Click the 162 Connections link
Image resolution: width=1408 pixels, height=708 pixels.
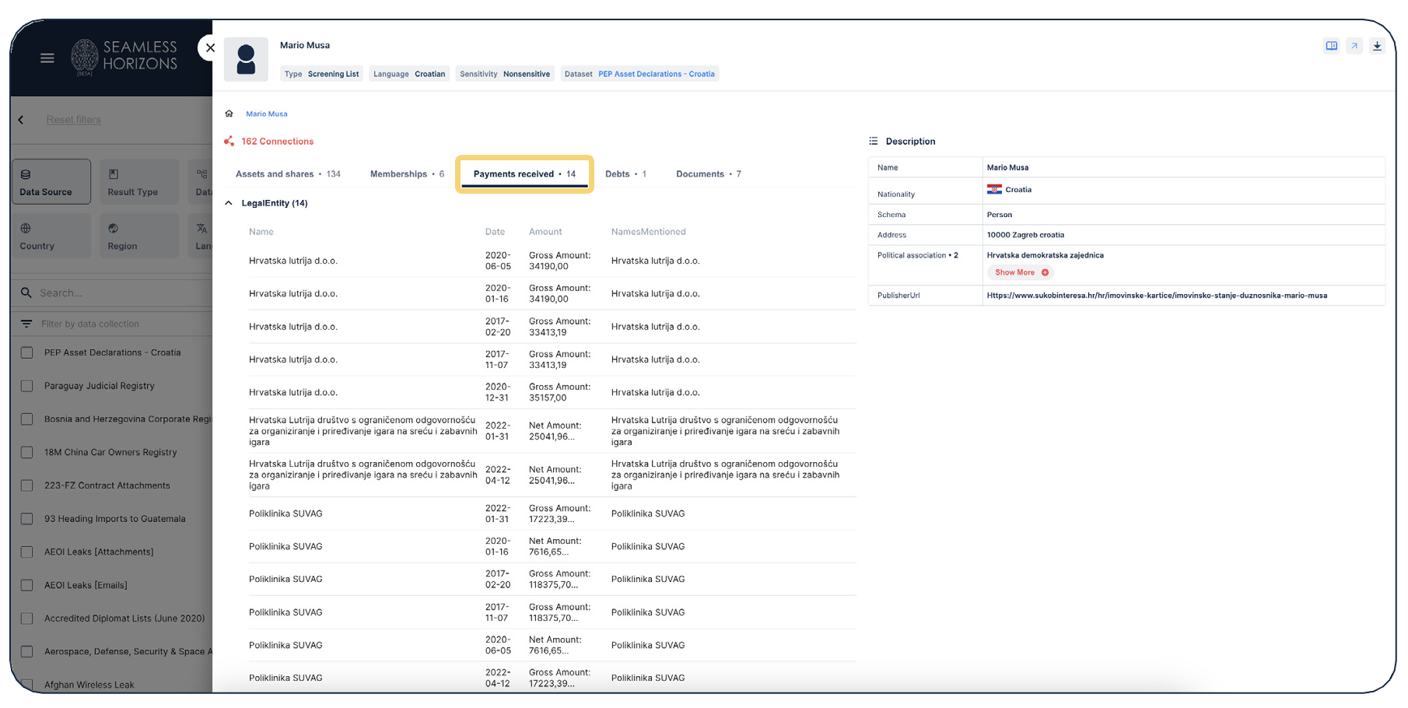point(277,141)
